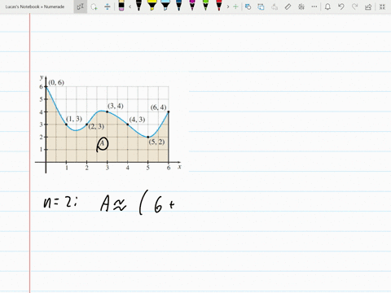Screen dimensions: 391x293
Task: Pick the Eraser tool
Action: [x=121, y=6]
